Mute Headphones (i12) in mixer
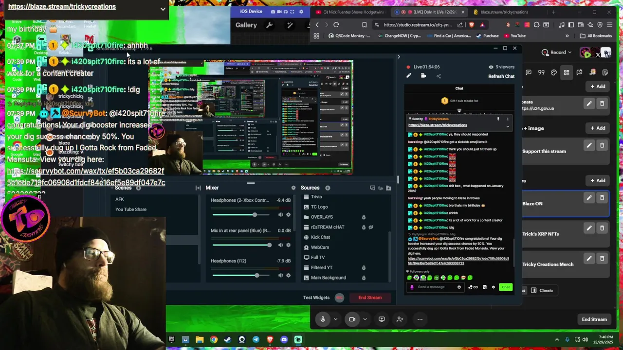The image size is (623, 350). point(280,276)
